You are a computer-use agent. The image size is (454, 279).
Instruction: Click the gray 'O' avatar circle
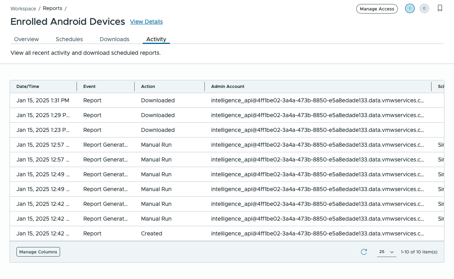pos(424,8)
